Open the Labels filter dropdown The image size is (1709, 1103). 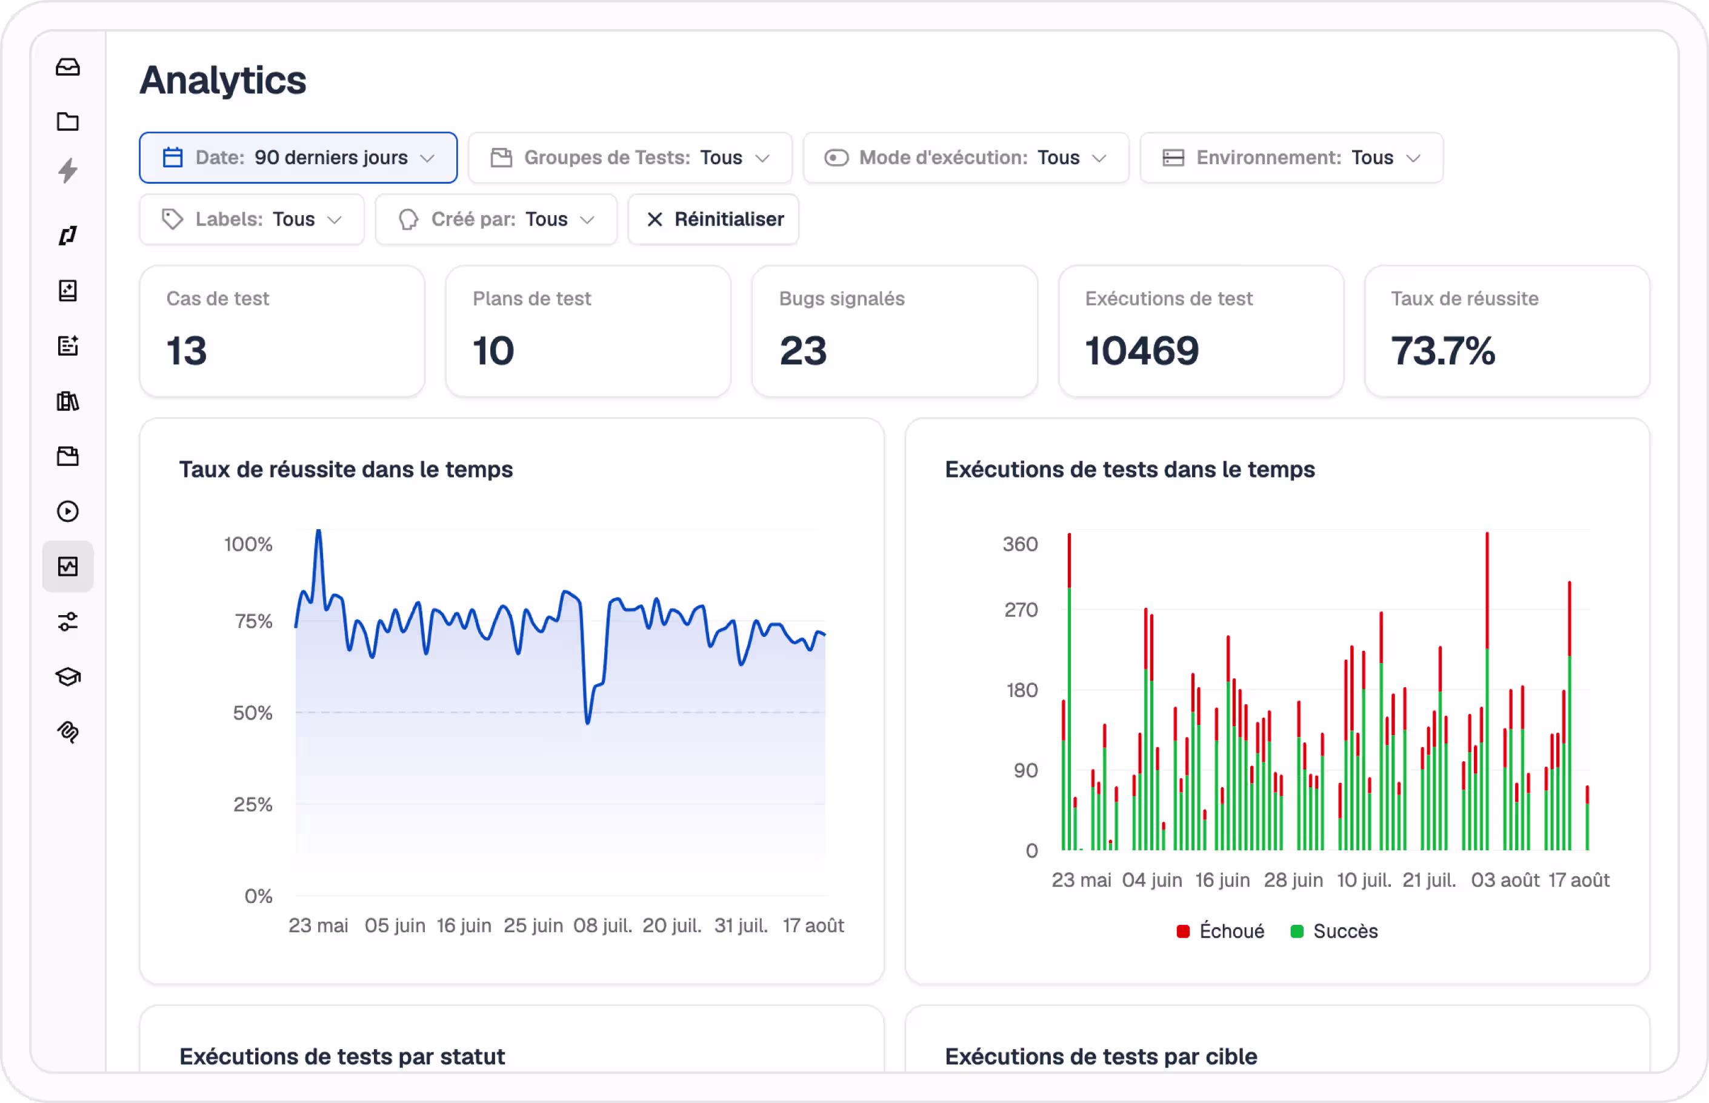click(x=252, y=219)
